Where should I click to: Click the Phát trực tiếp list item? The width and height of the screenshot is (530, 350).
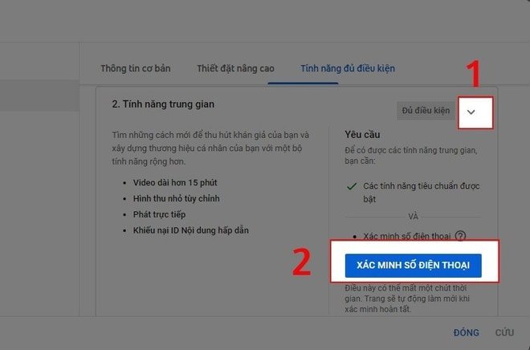point(159,214)
